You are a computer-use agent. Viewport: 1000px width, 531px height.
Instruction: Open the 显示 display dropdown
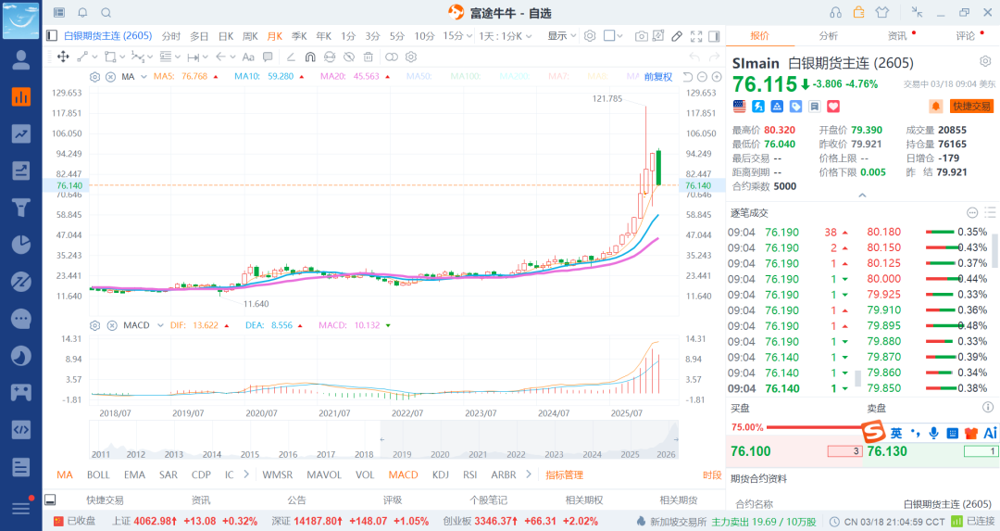562,36
